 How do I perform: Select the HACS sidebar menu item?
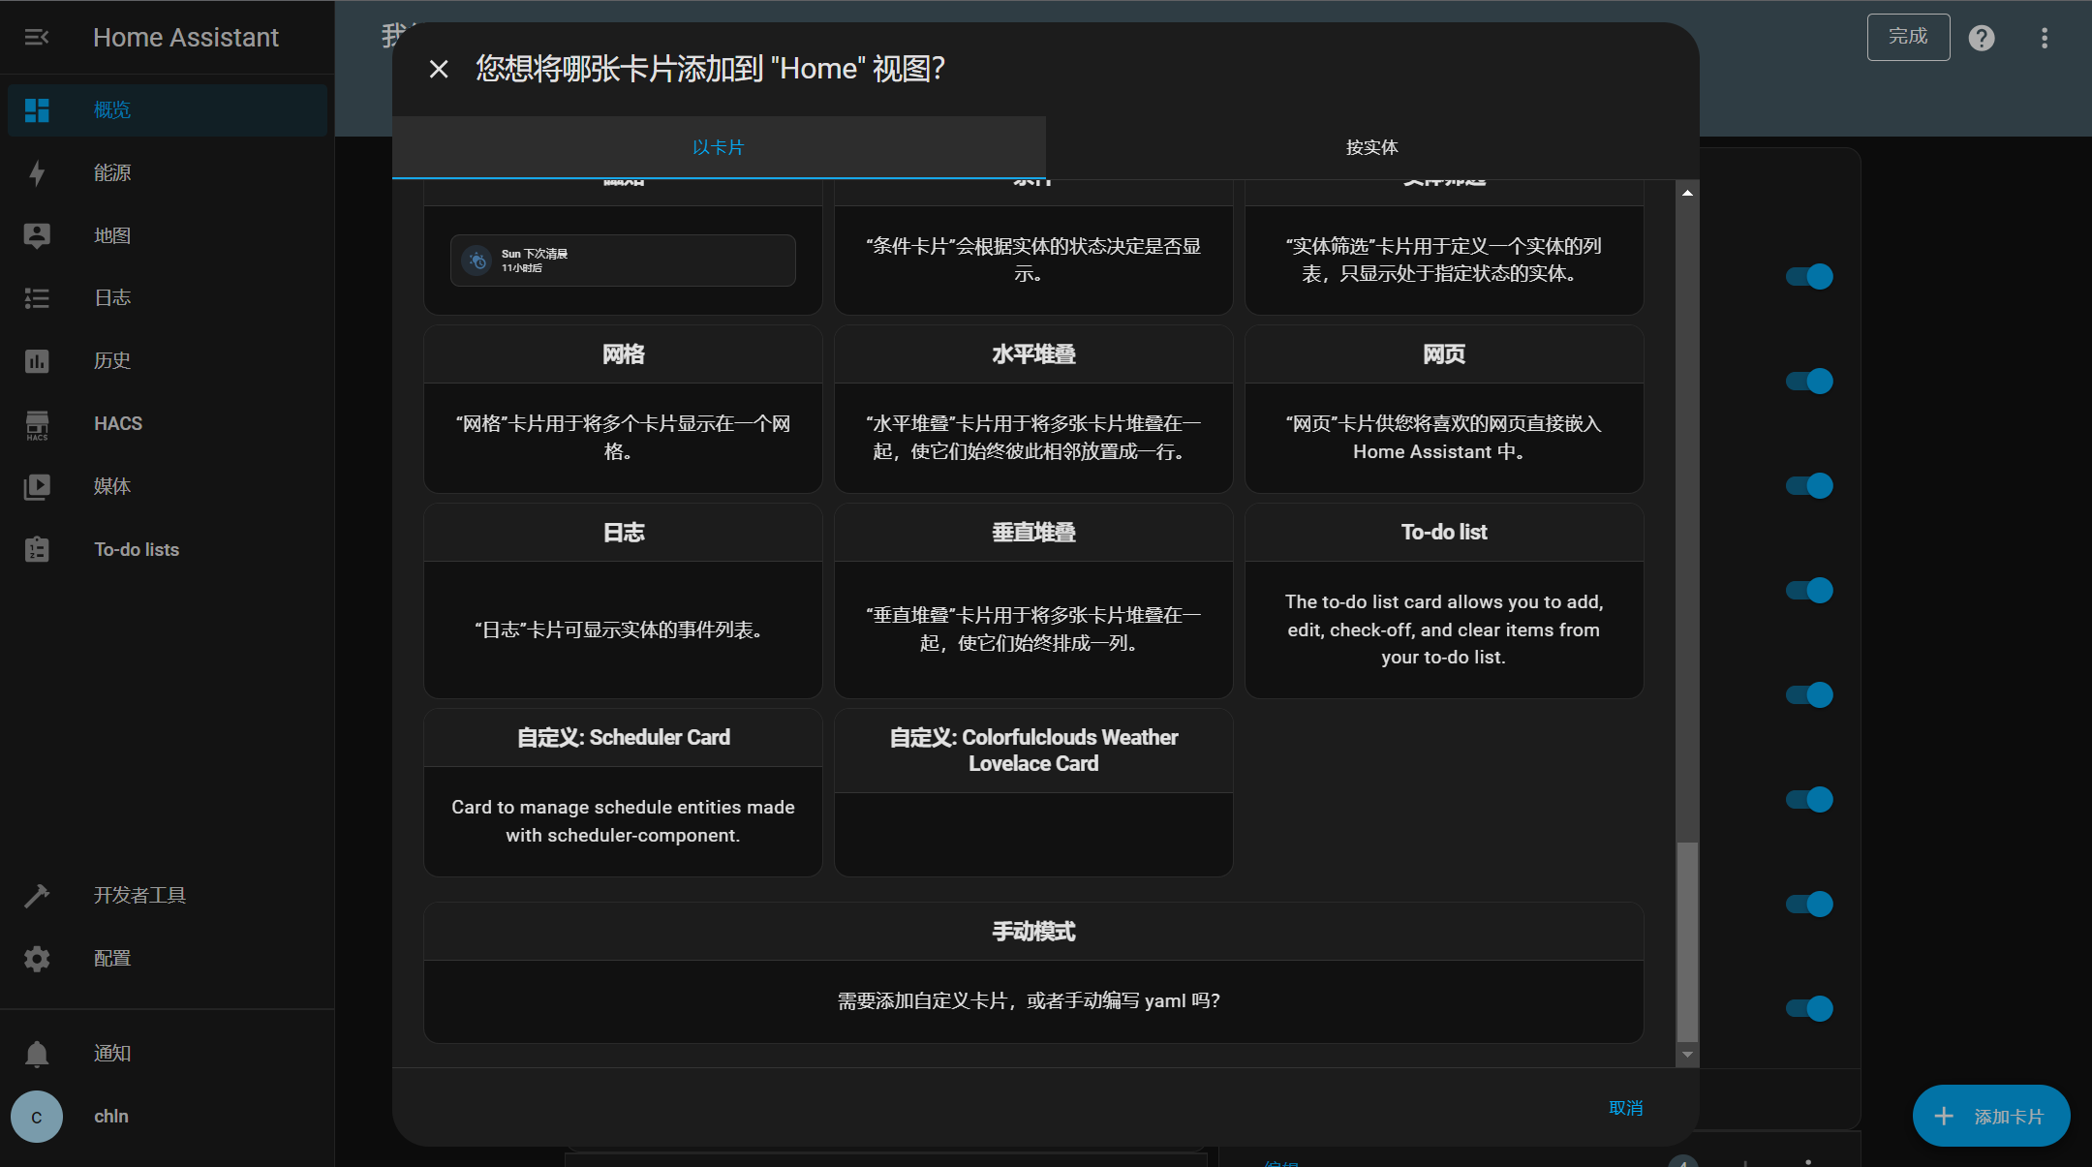[x=168, y=423]
